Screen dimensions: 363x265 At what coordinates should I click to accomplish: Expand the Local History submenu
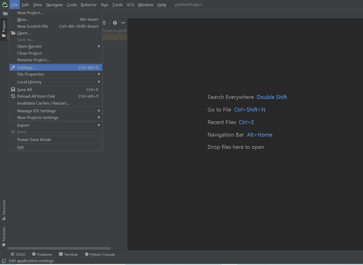click(56, 82)
